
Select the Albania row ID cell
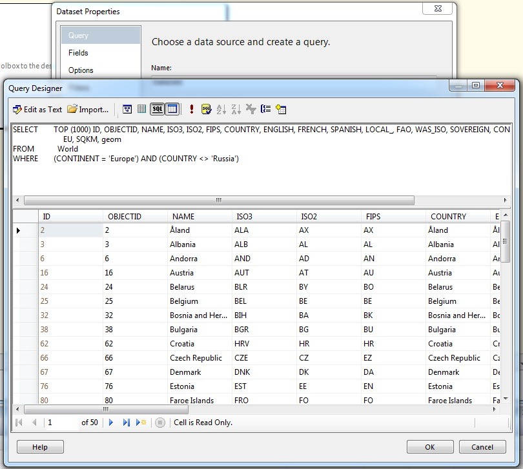click(x=71, y=244)
